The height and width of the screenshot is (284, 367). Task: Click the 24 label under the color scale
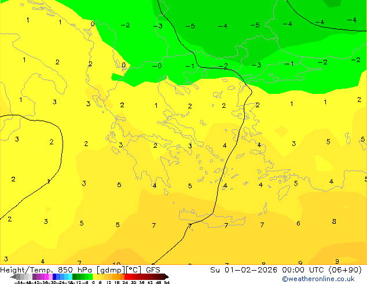pos(125,282)
